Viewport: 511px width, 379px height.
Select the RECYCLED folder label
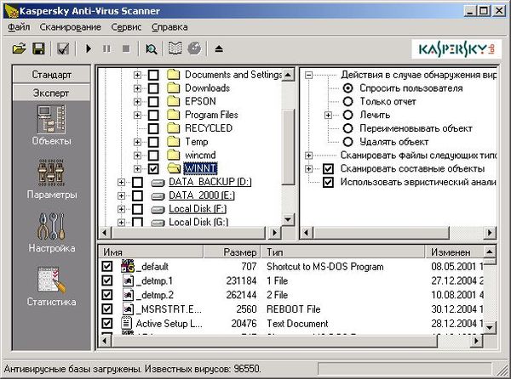point(209,128)
